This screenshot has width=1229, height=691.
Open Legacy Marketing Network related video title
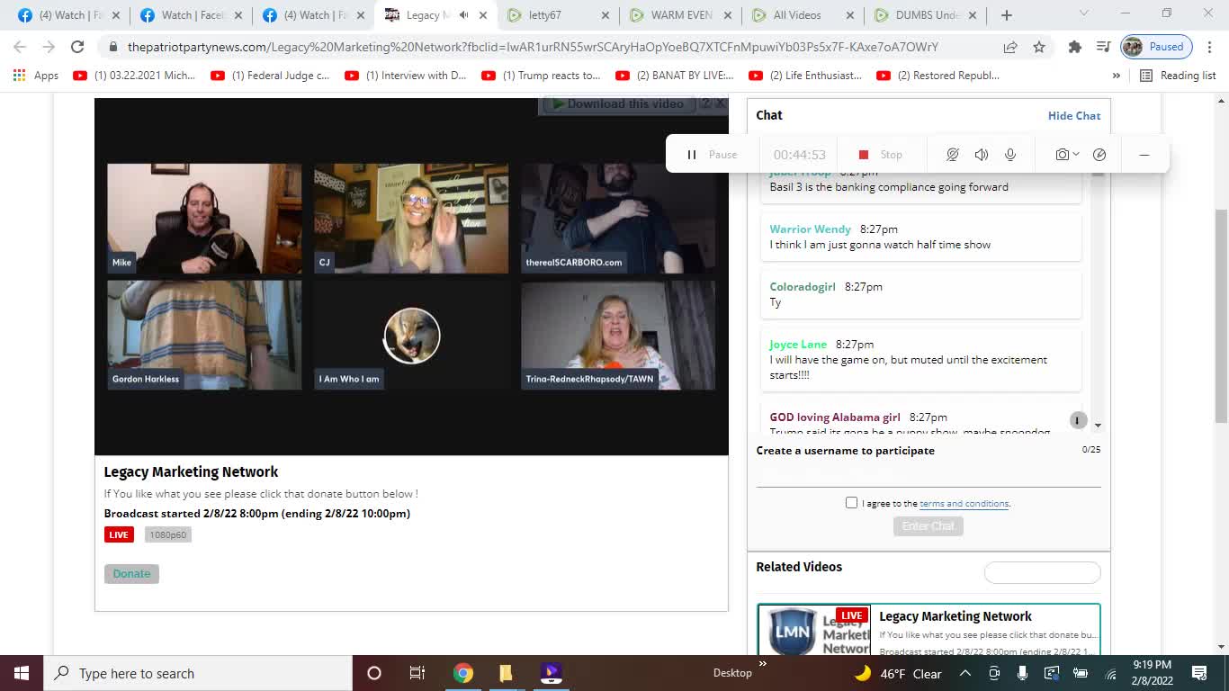955,616
